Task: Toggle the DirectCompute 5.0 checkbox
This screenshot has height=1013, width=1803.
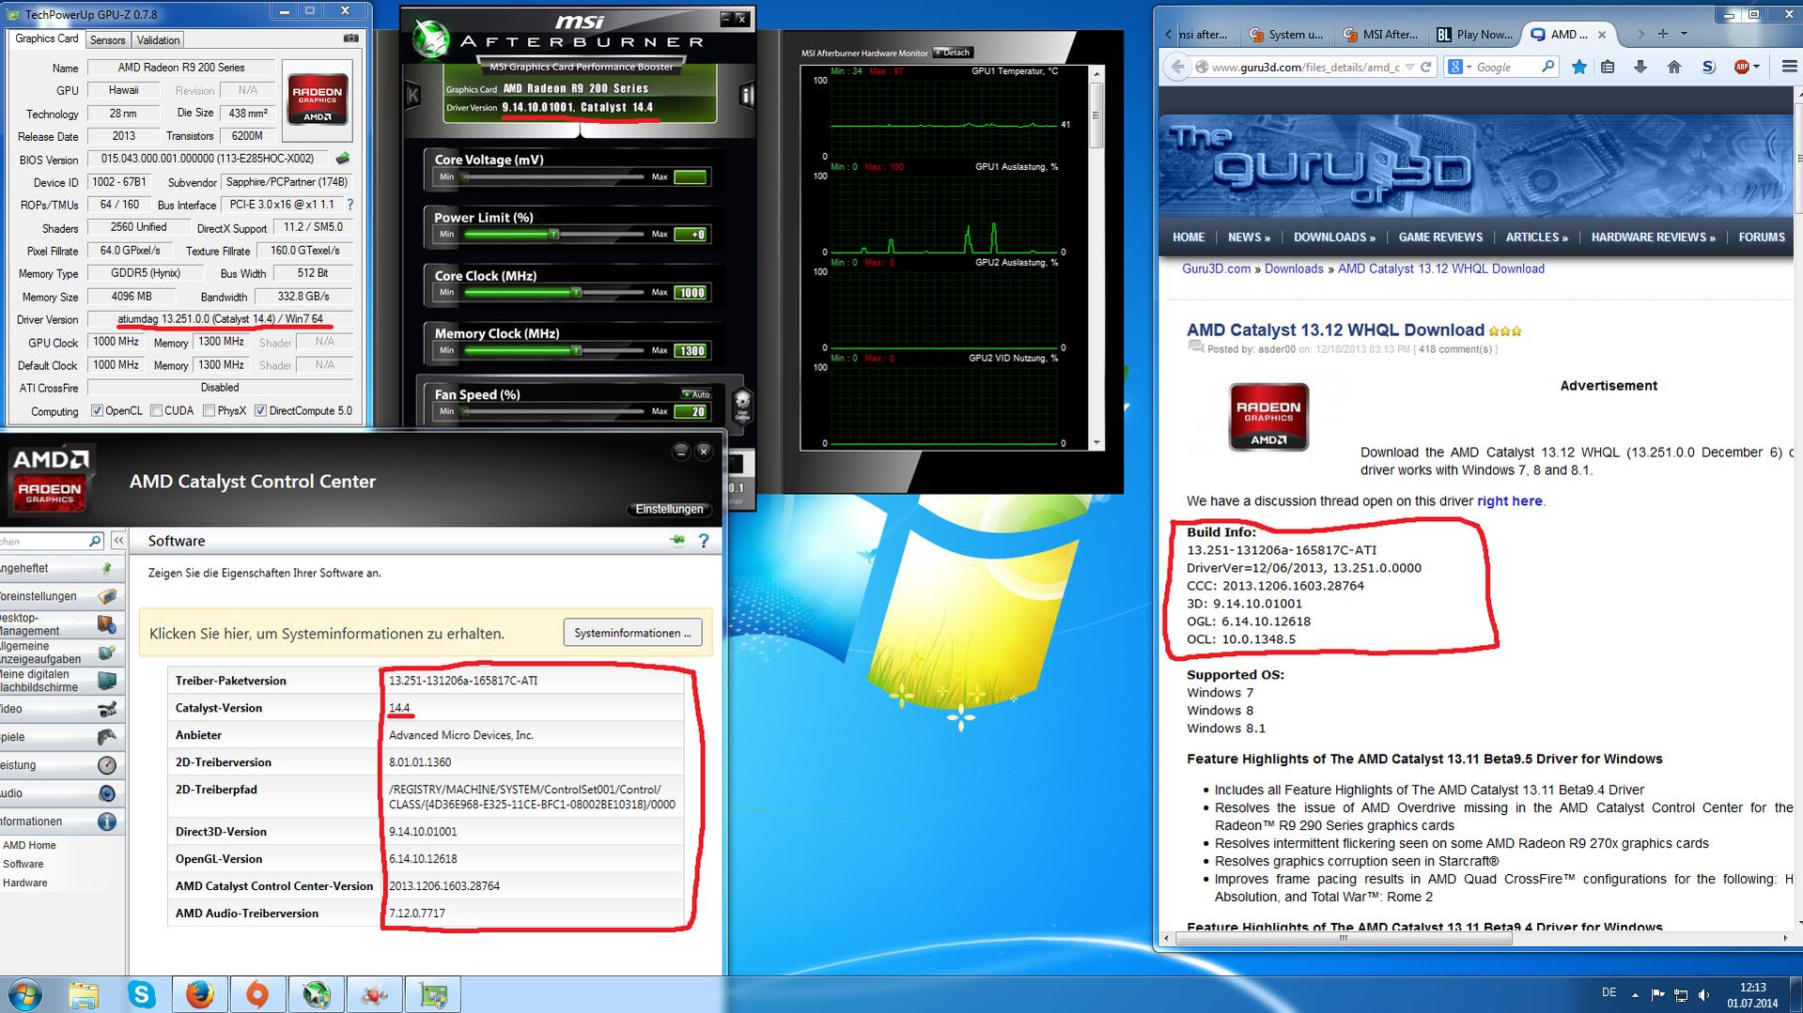Action: pos(260,410)
